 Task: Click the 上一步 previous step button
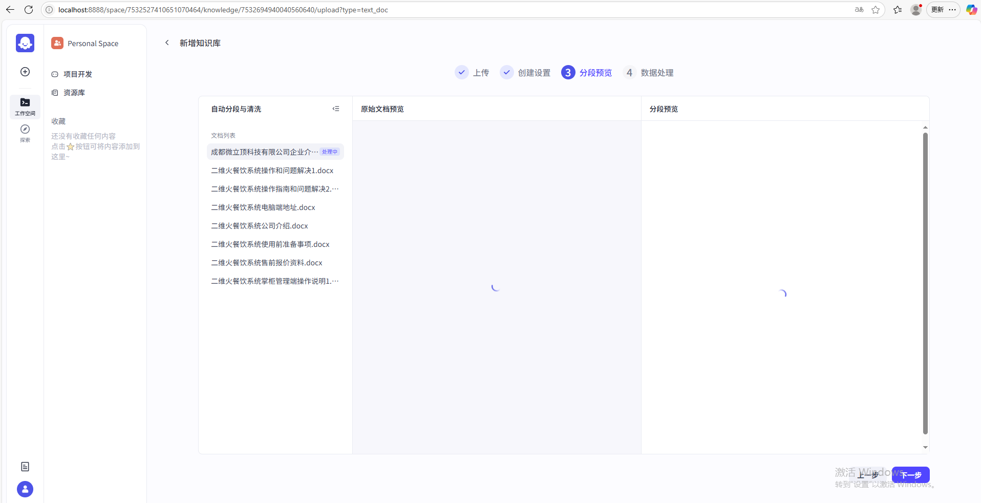pyautogui.click(x=868, y=475)
